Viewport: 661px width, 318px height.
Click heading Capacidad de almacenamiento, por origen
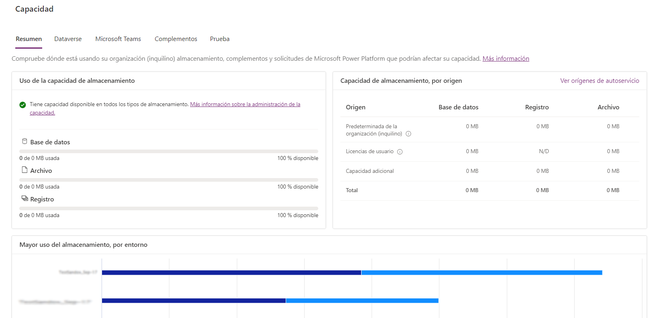pyautogui.click(x=401, y=81)
